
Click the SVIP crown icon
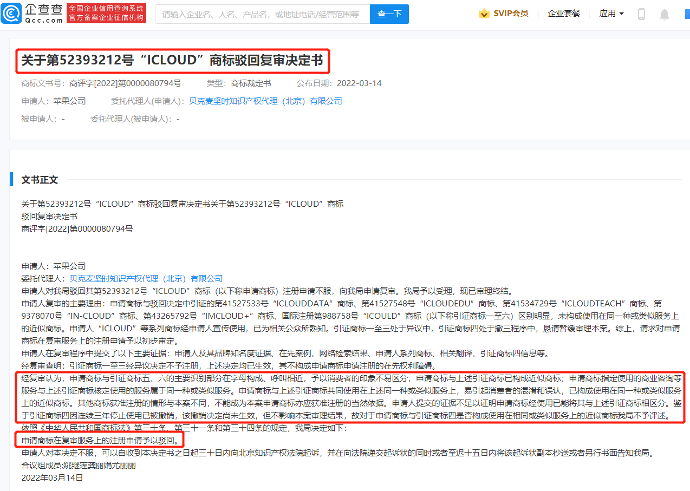[x=484, y=14]
